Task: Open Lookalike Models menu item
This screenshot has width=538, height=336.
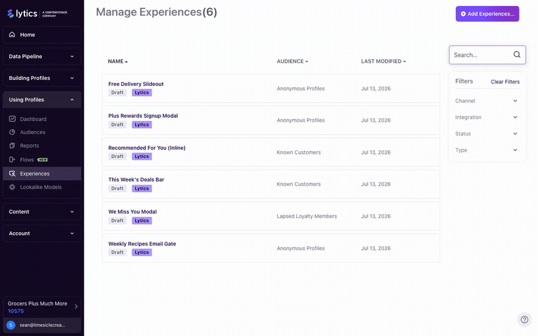Action: coord(42,187)
